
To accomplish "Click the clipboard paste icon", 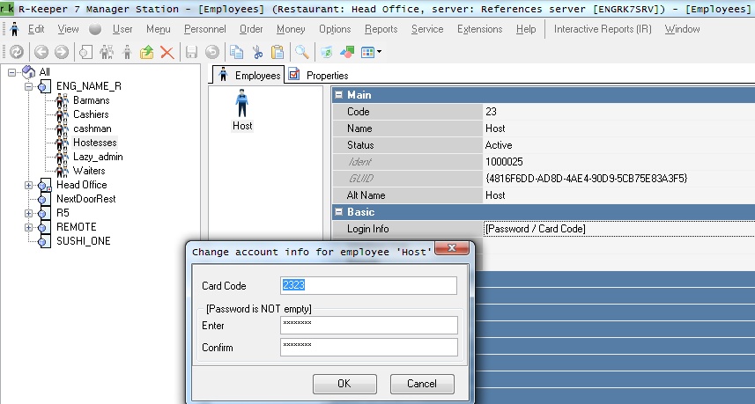I will pos(278,52).
